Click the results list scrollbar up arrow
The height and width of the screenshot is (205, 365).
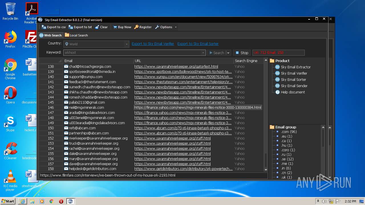tap(266, 60)
